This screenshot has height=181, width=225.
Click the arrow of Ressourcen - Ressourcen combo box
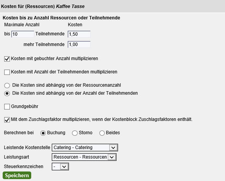click(x=112, y=157)
